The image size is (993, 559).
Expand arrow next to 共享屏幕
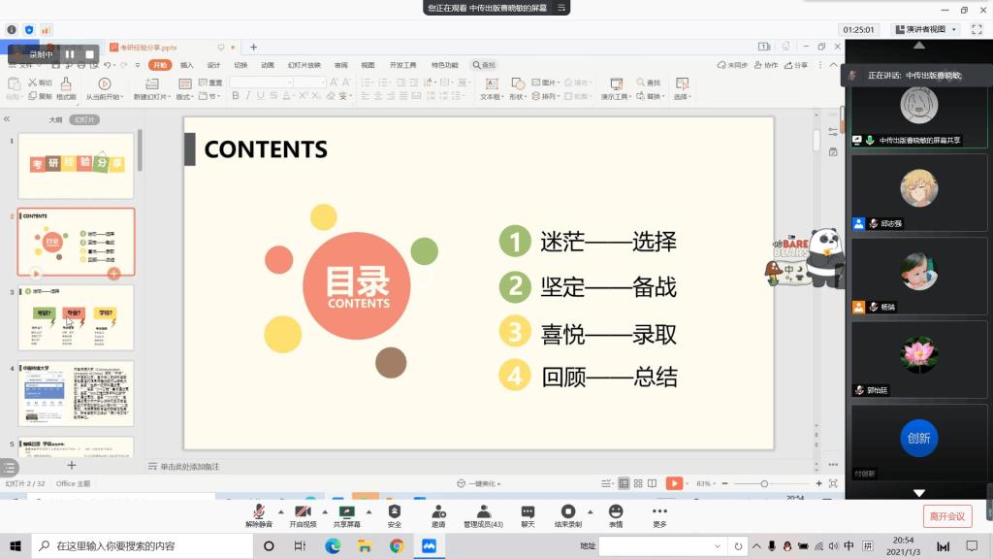click(x=368, y=511)
